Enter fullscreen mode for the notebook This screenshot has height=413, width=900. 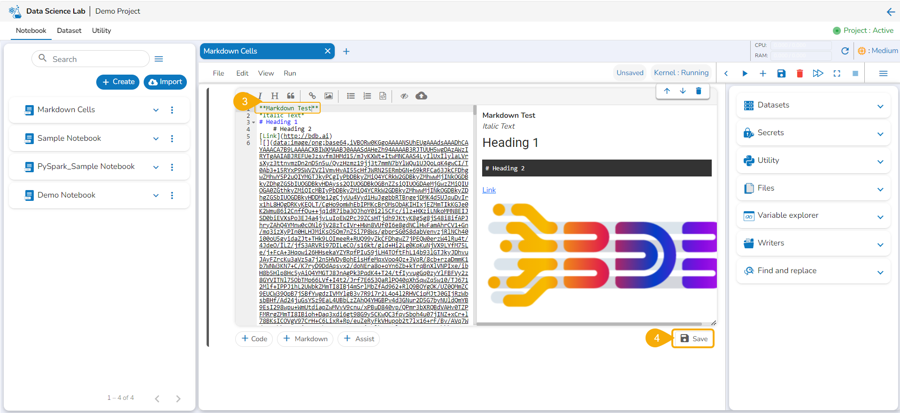coord(837,73)
